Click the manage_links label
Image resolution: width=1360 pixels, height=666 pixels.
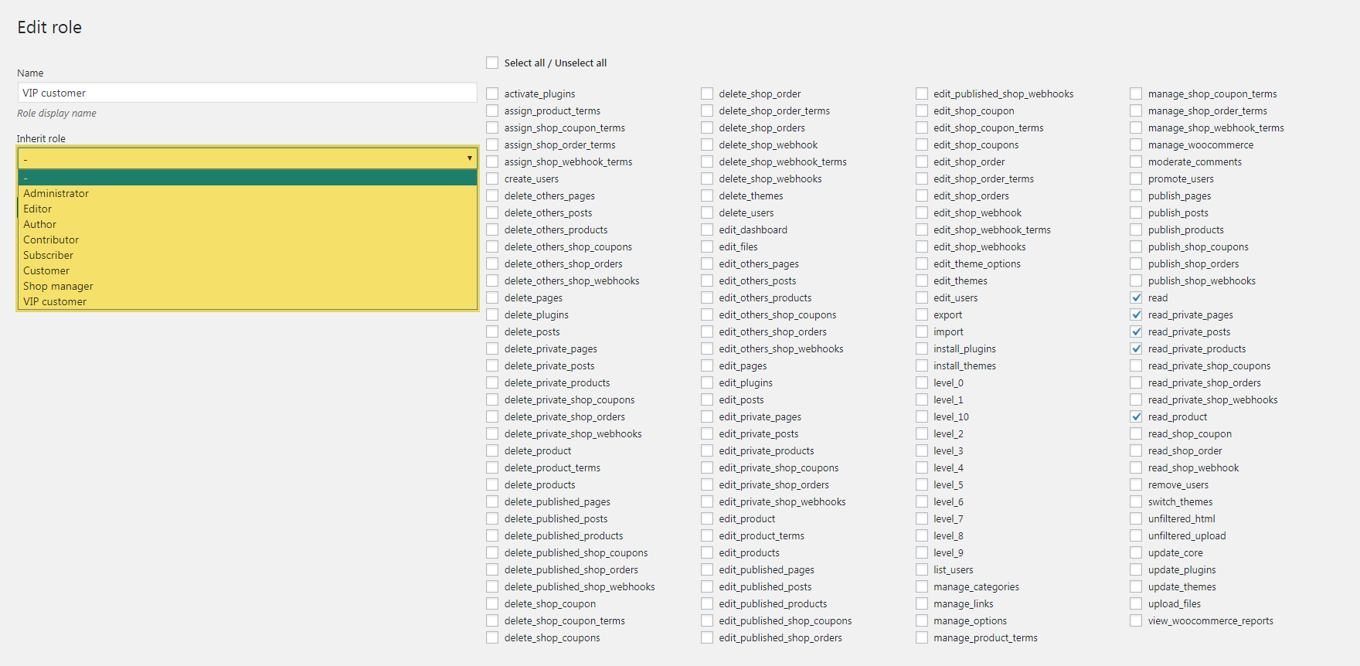(x=963, y=604)
